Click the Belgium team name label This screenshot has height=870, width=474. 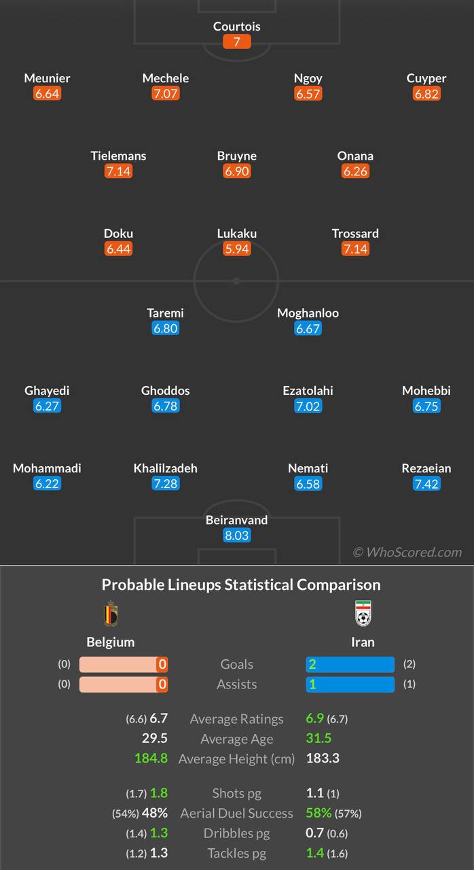111,642
